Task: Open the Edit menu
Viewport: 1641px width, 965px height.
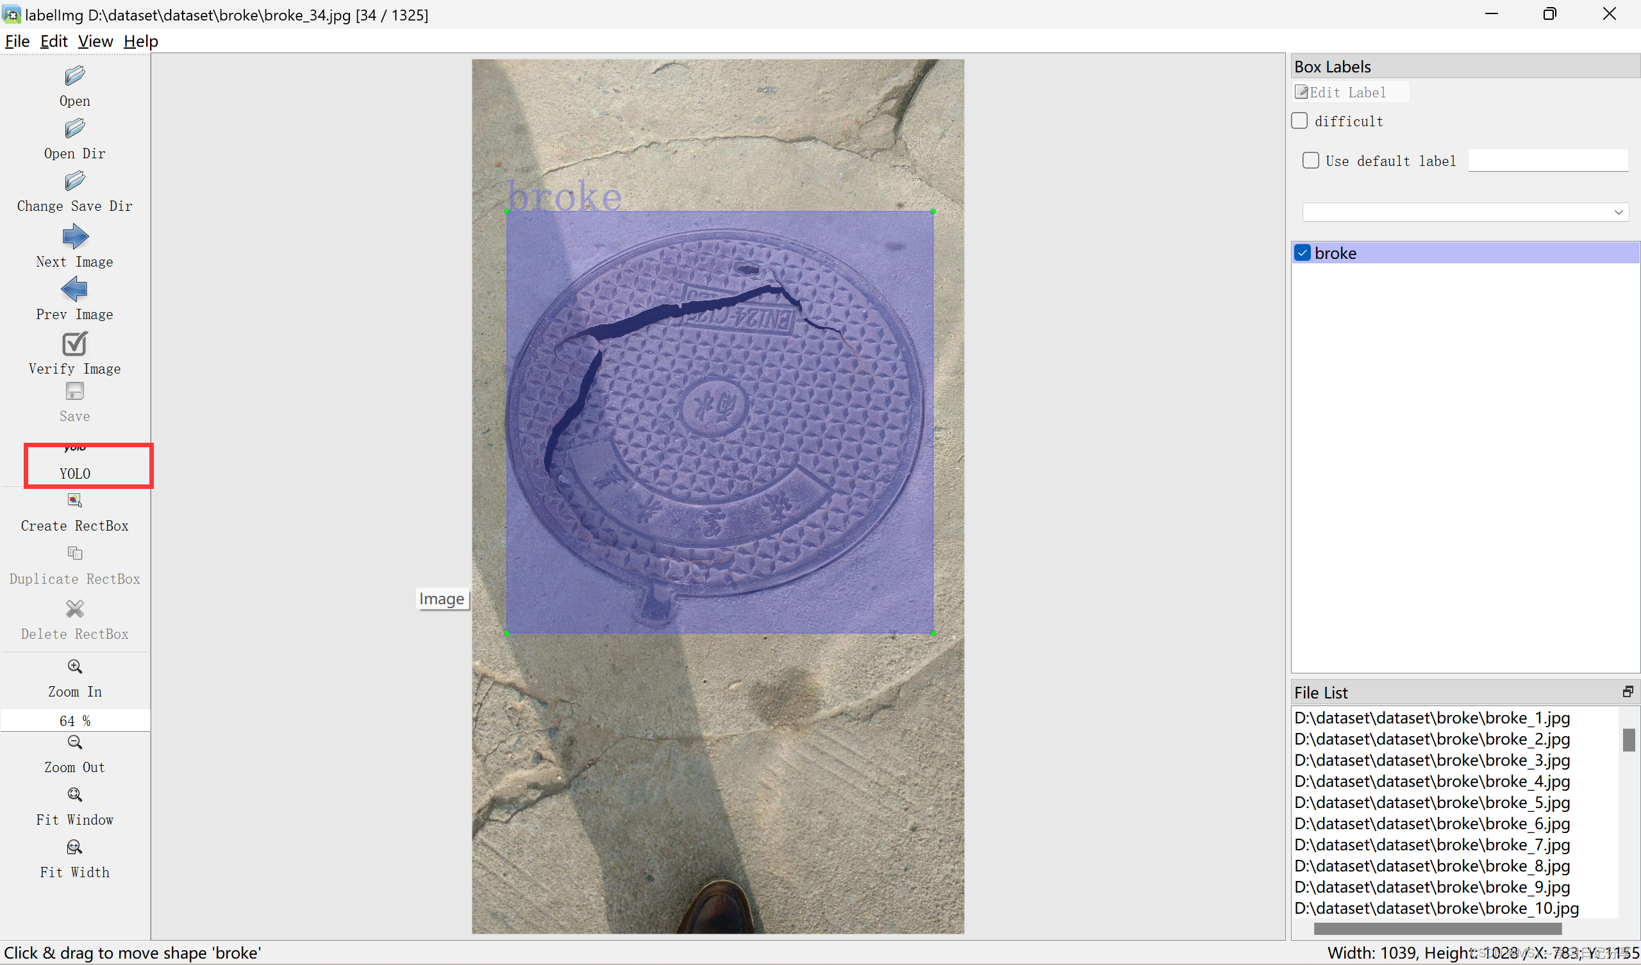Action: [53, 42]
